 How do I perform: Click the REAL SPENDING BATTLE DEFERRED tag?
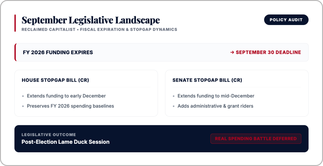[256, 139]
